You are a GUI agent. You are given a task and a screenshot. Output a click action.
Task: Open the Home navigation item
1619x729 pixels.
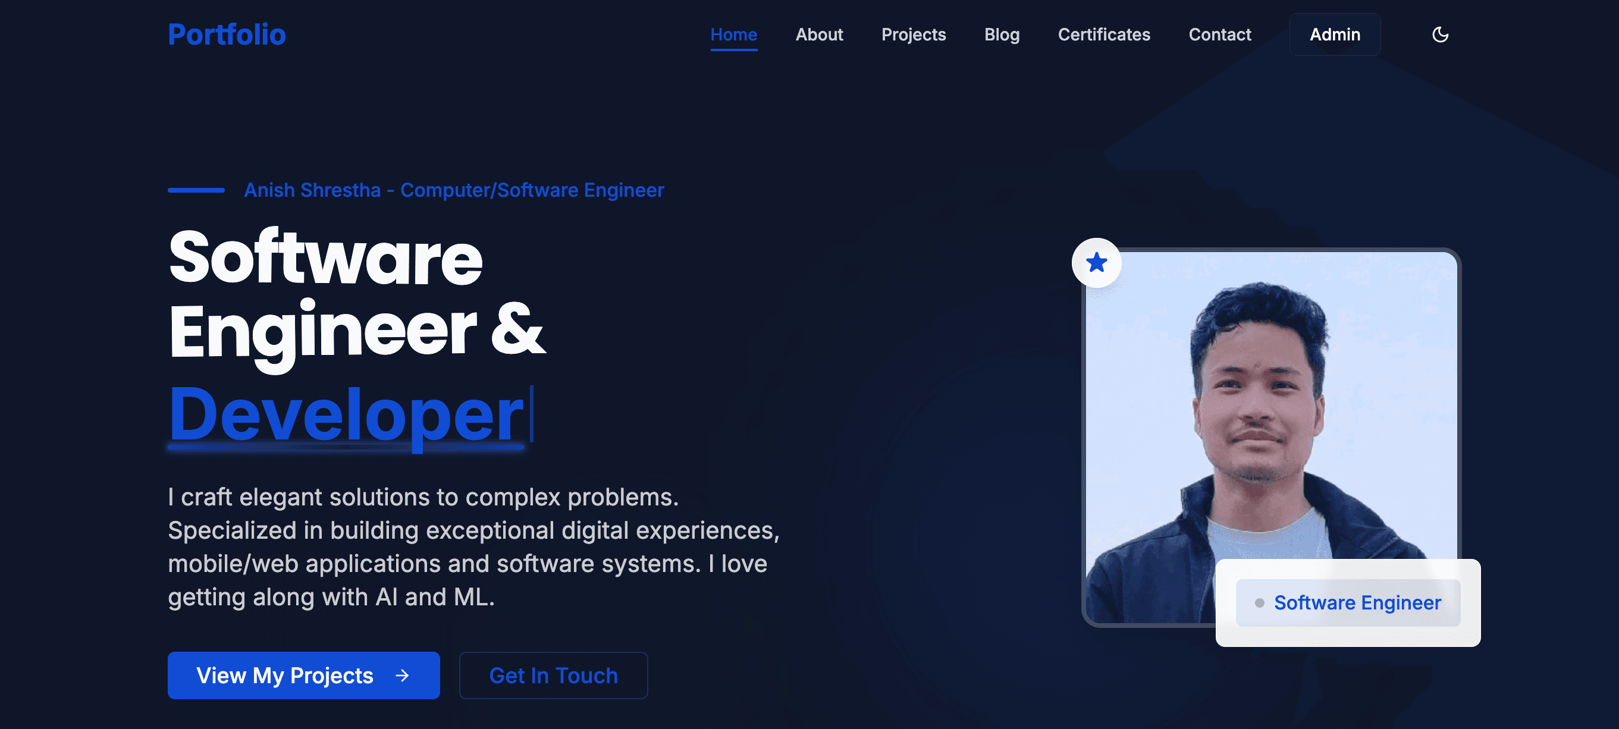click(733, 34)
